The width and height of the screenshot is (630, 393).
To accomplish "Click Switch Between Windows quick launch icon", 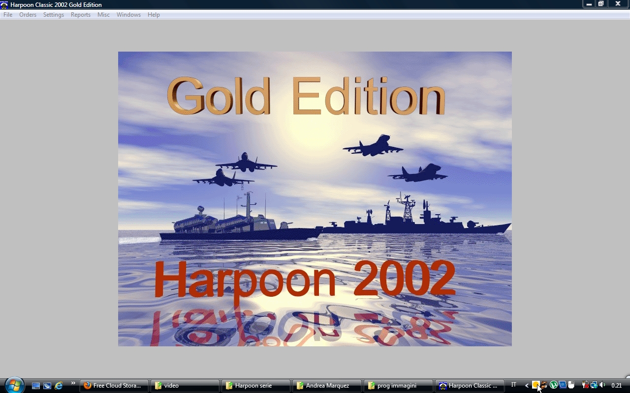I will click(47, 386).
